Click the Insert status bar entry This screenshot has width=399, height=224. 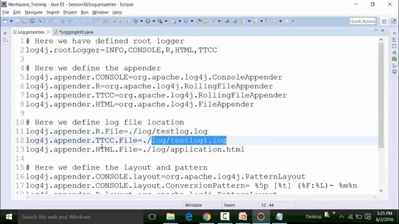(x=229, y=205)
